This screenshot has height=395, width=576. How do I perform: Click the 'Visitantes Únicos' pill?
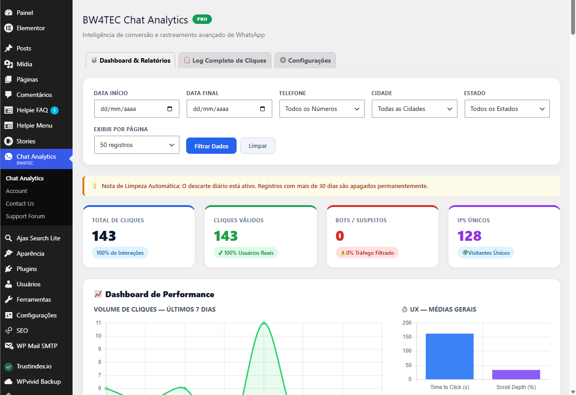point(486,253)
